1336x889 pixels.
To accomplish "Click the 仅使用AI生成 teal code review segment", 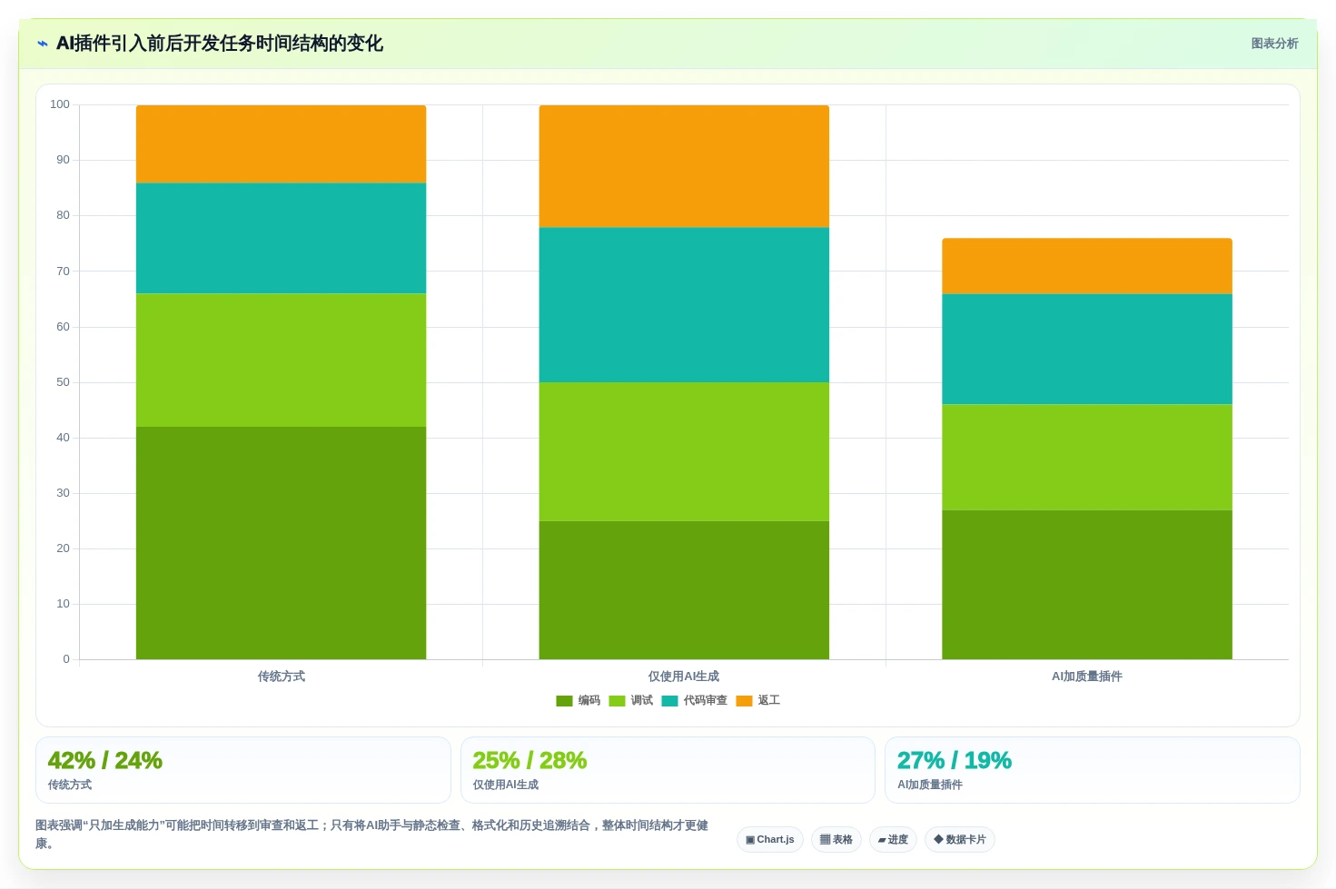I will tap(684, 304).
